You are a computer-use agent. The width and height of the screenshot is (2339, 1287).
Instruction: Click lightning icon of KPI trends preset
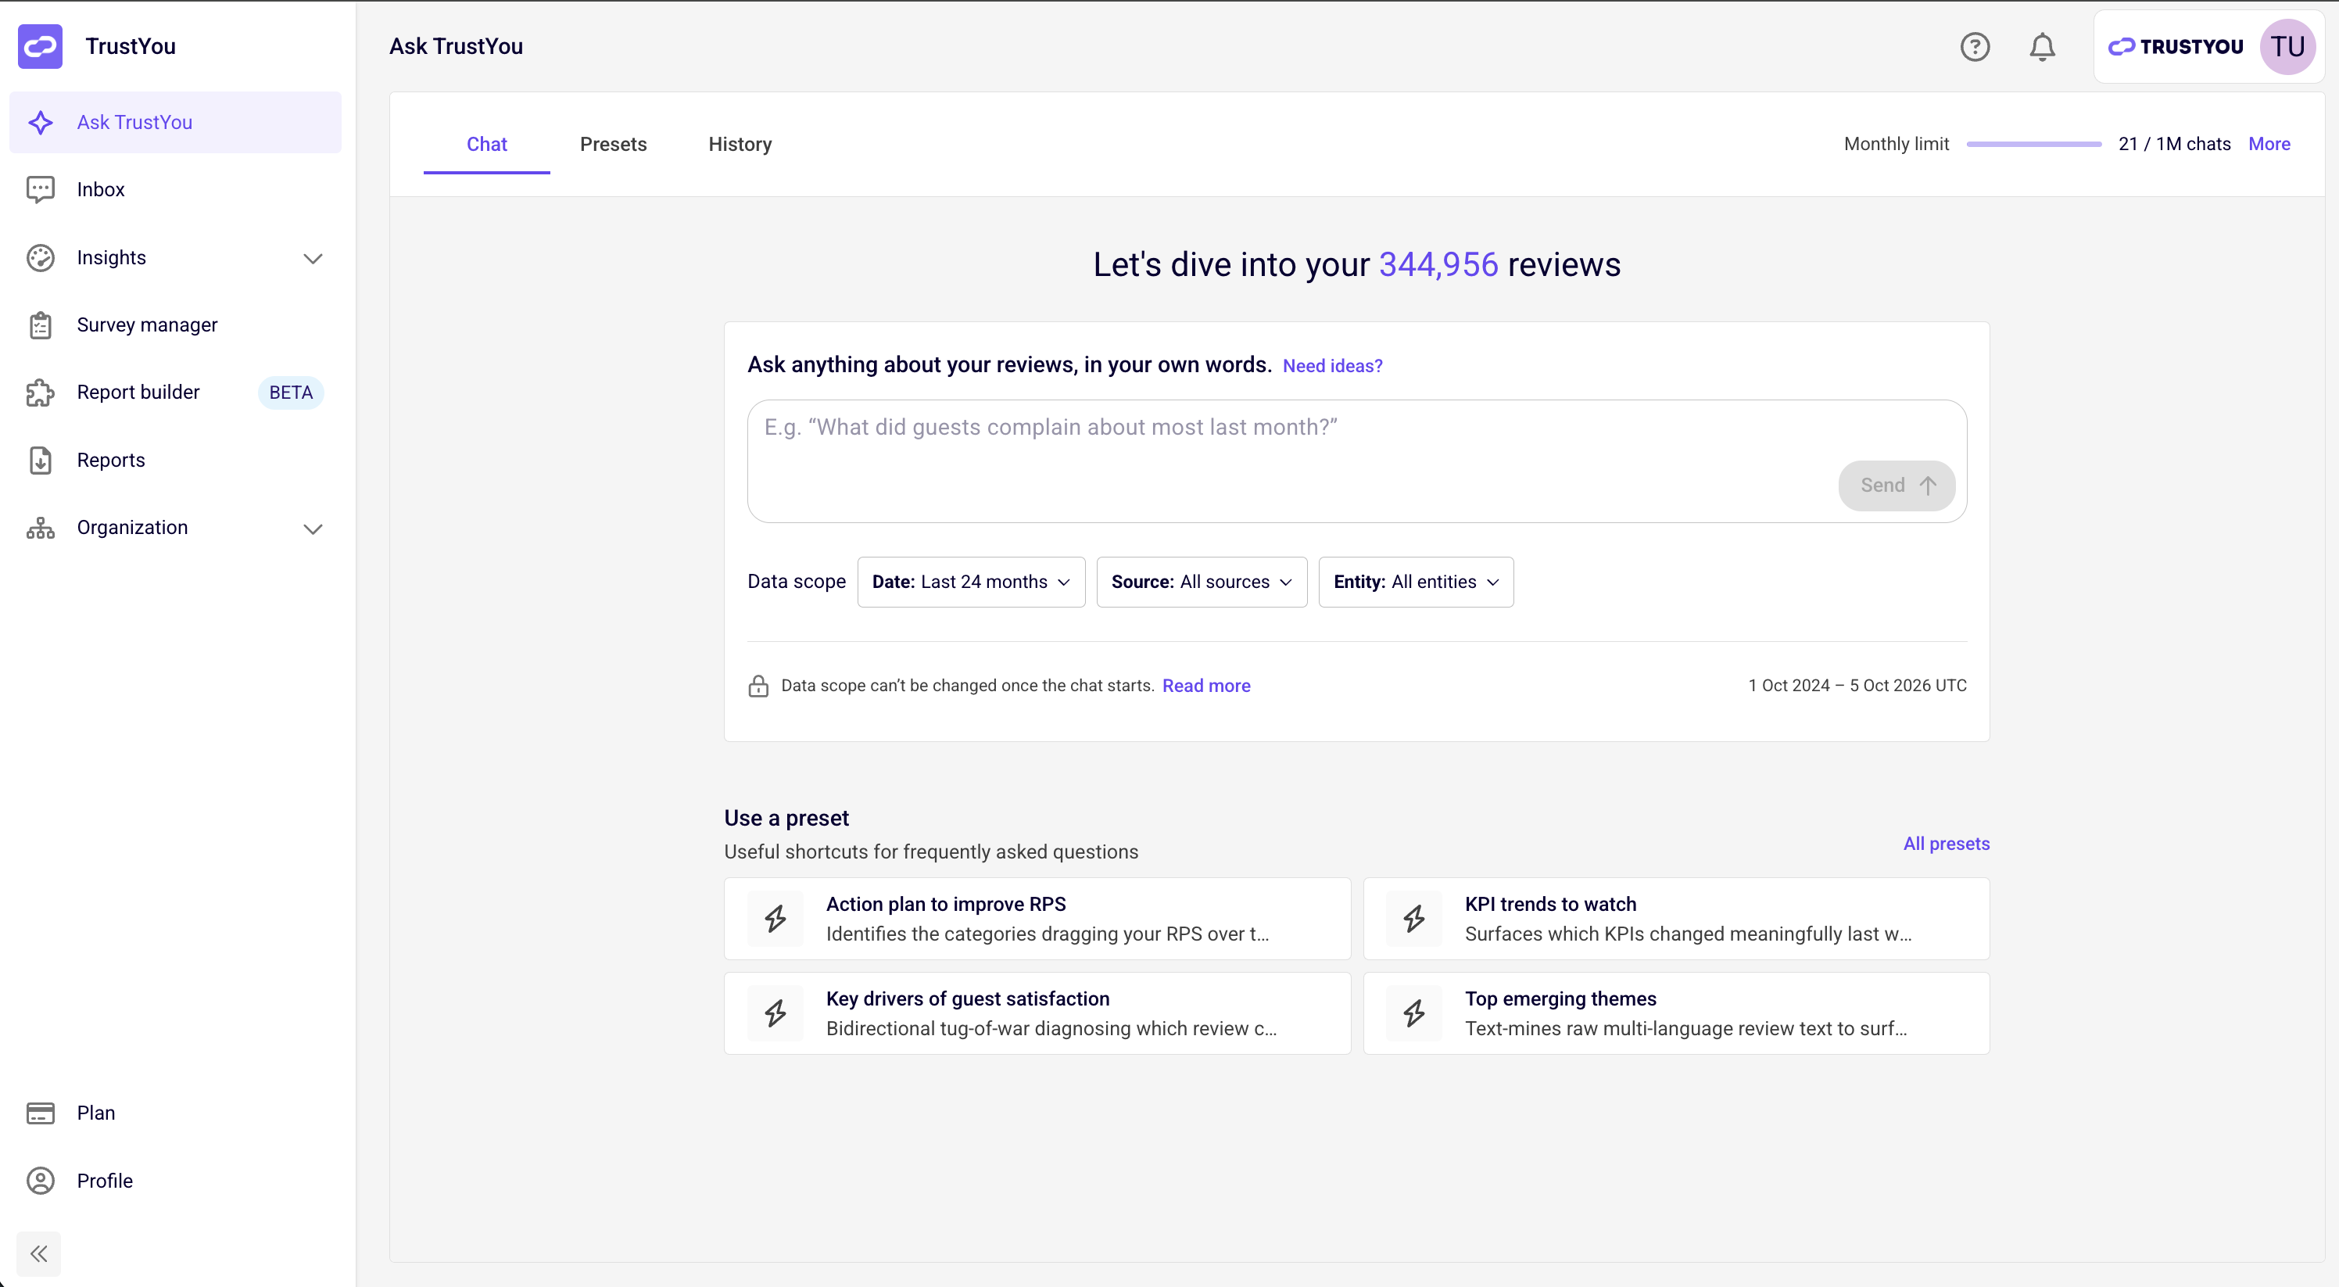pyautogui.click(x=1413, y=920)
